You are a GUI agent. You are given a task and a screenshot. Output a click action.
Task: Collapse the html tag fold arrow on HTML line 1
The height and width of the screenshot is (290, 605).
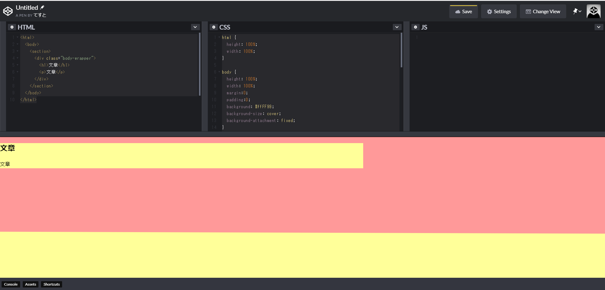pyautogui.click(x=18, y=37)
